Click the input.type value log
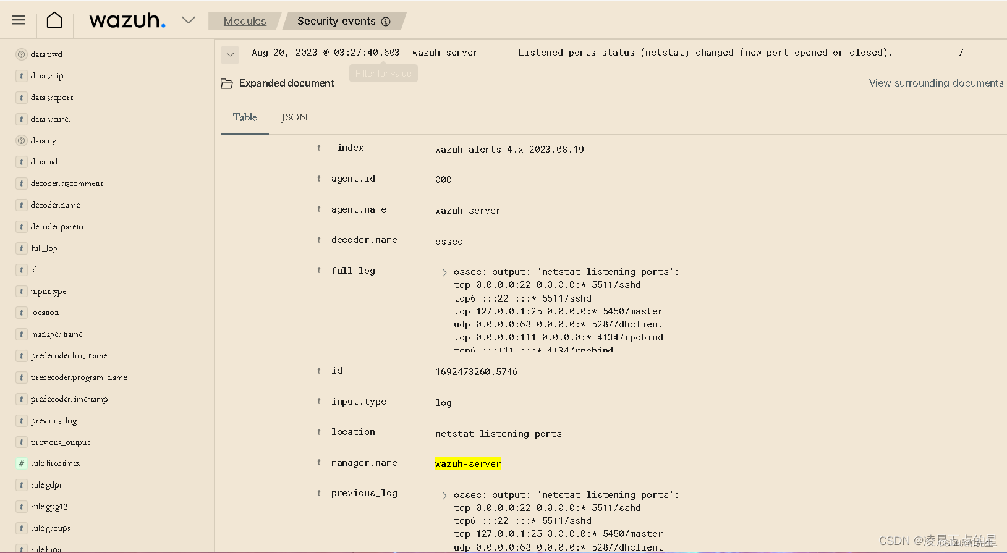The image size is (1007, 553). tap(443, 403)
